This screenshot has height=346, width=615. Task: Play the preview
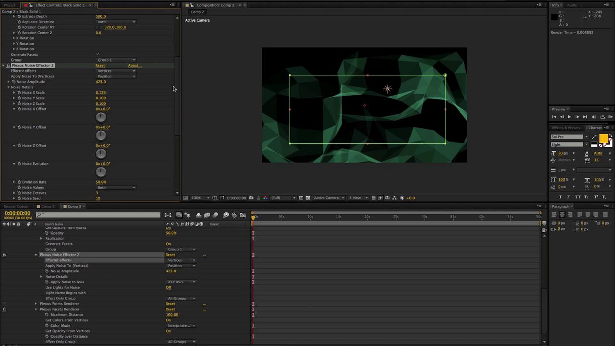(x=569, y=117)
